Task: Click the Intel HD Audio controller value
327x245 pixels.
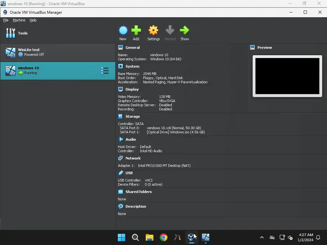Action: click(x=151, y=151)
